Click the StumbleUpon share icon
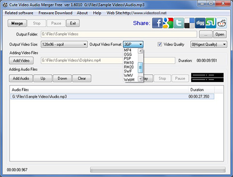The image size is (233, 177). (211, 23)
